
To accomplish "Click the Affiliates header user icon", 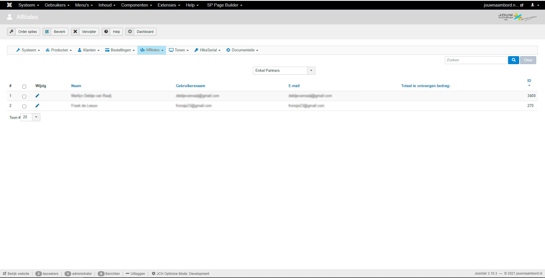I will (x=10, y=17).
